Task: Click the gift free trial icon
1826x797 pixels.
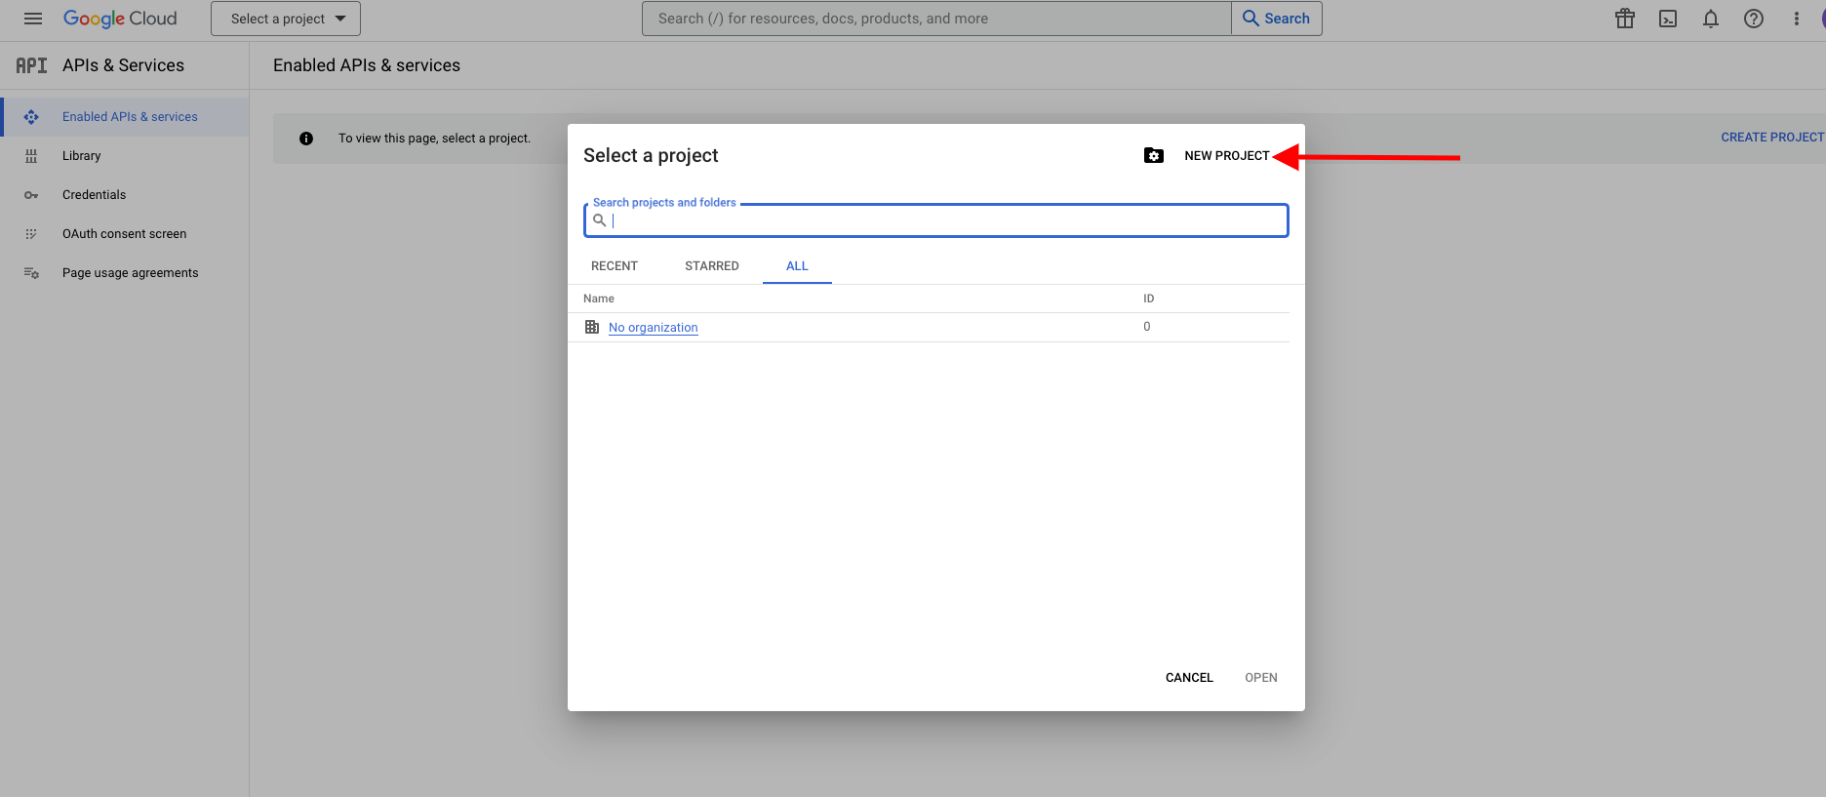Action: tap(1625, 19)
